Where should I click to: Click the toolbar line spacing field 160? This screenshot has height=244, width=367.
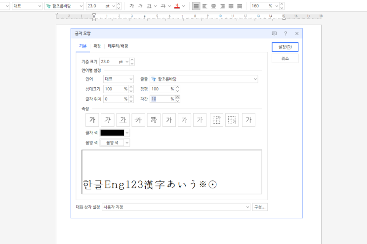tap(259, 6)
